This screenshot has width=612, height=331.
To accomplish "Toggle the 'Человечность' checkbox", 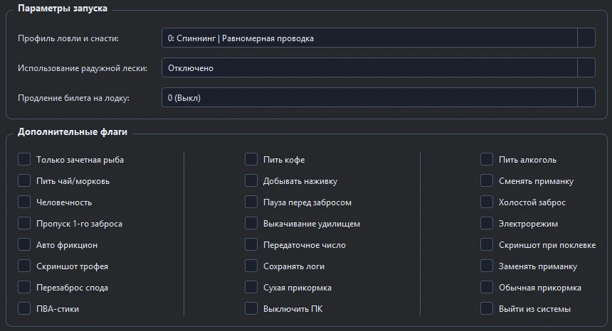I will coord(24,202).
